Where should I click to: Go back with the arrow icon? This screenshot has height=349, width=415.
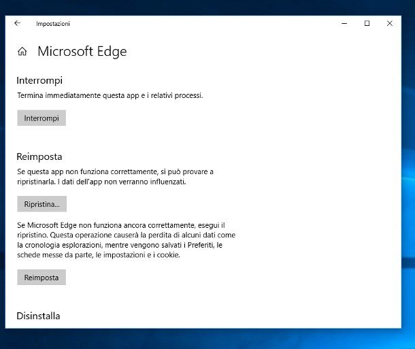[17, 23]
